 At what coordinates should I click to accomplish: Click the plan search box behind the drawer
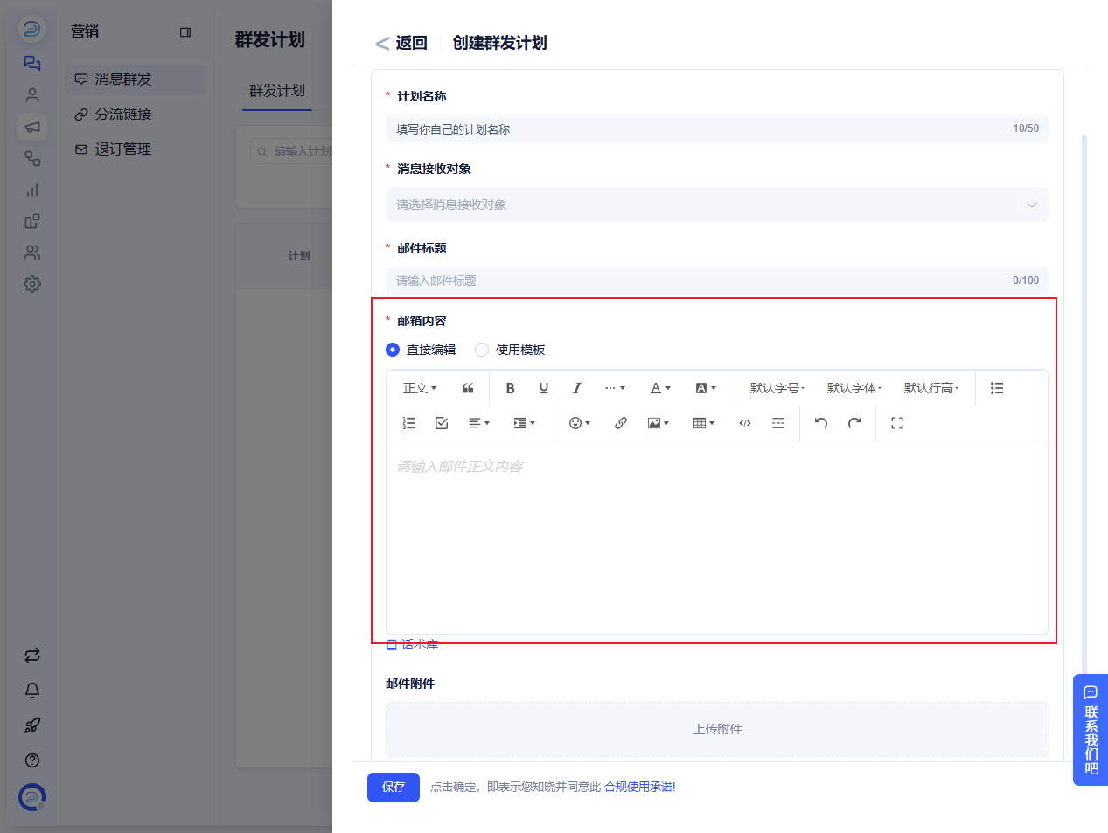(x=291, y=151)
